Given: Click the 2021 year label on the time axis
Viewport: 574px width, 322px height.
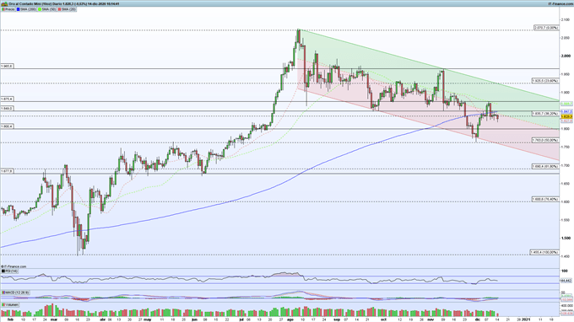Looking at the screenshot, I should pos(525,319).
